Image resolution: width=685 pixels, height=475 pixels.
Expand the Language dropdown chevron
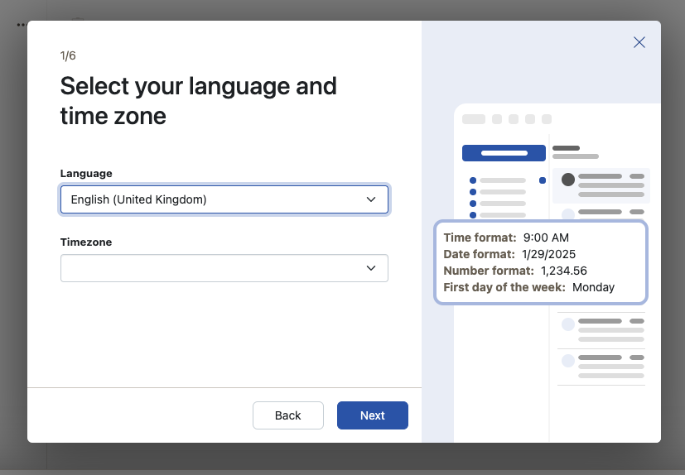[x=371, y=199]
